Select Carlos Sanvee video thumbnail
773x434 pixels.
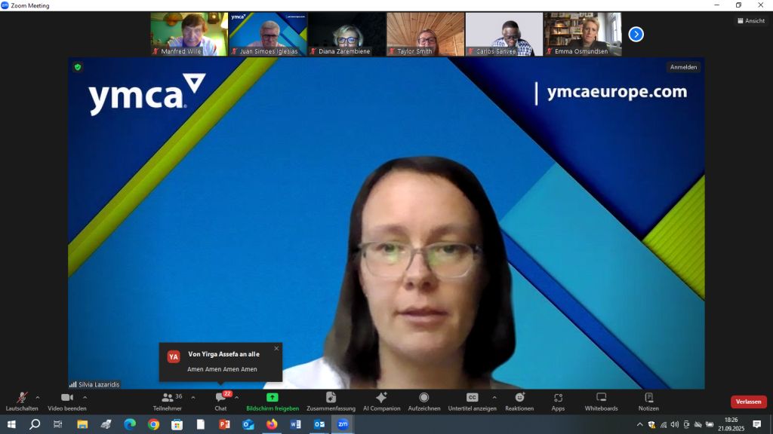pos(504,34)
